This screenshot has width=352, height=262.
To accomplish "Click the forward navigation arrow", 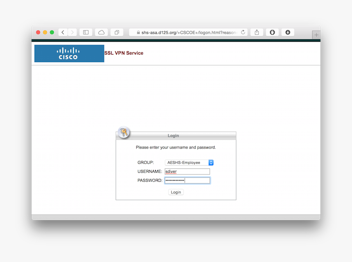I will tap(72, 32).
